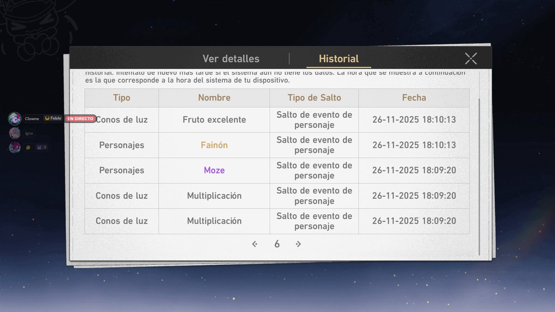Go to the previous history page arrow
The width and height of the screenshot is (555, 312).
pyautogui.click(x=254, y=244)
